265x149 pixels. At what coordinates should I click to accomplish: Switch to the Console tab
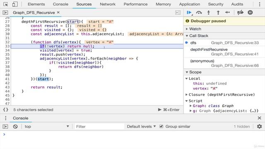coord(60,4)
